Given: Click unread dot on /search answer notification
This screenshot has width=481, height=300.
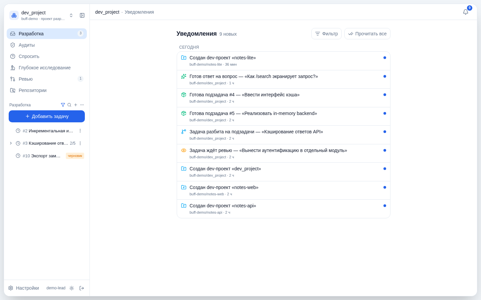Looking at the screenshot, I should click(385, 76).
